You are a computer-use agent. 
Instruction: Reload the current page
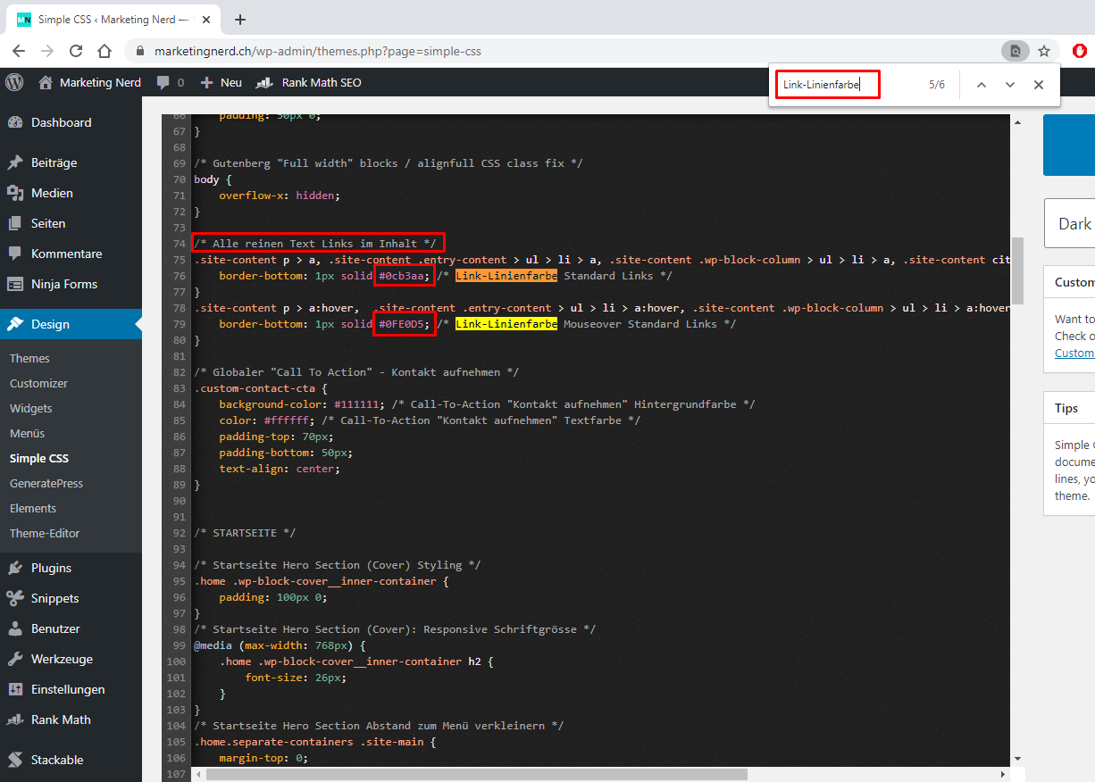coord(76,51)
